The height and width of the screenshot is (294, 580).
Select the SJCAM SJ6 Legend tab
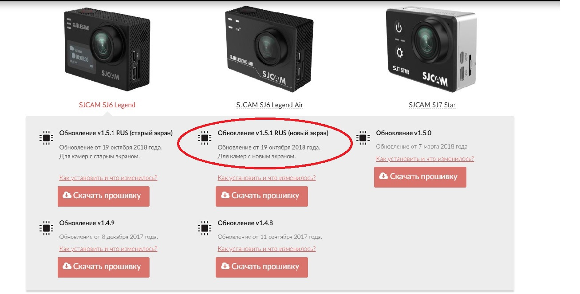click(106, 105)
